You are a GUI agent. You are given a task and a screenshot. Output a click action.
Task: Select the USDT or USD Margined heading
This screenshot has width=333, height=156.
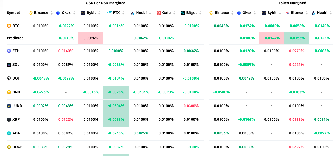[106, 3]
